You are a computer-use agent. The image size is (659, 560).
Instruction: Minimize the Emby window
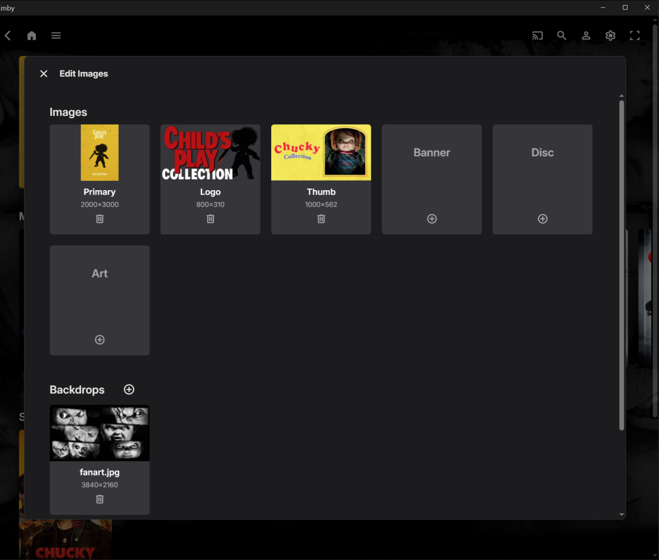click(x=603, y=8)
